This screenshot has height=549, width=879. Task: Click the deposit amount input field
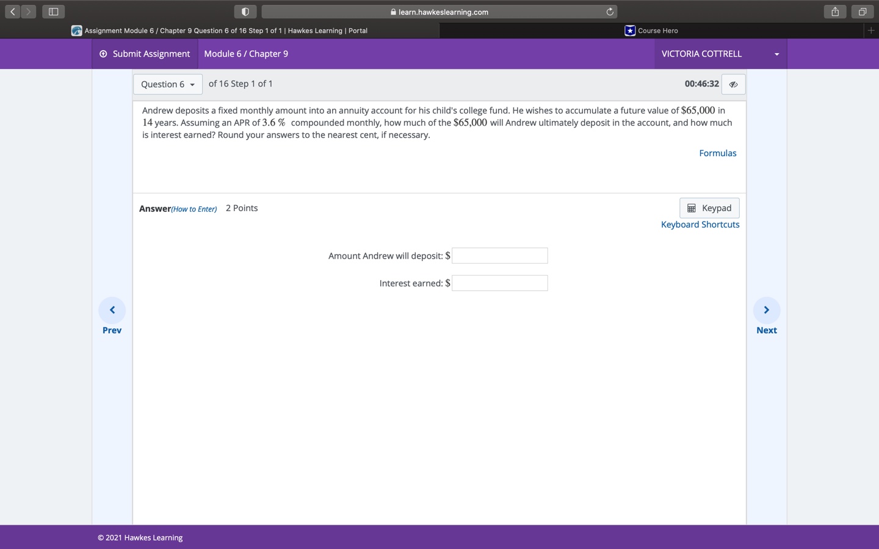[499, 256]
